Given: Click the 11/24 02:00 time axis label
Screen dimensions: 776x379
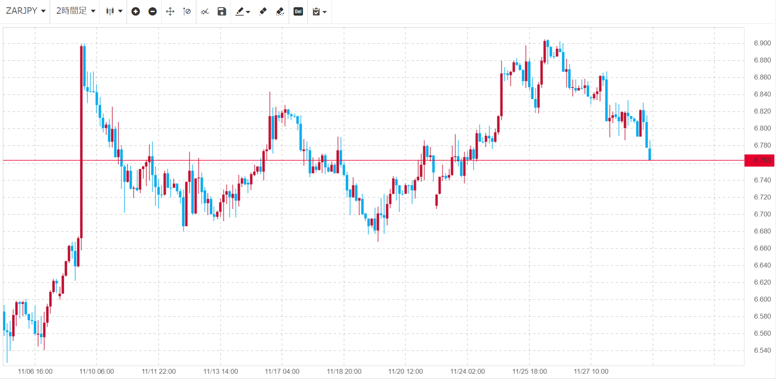Looking at the screenshot, I should 467,371.
